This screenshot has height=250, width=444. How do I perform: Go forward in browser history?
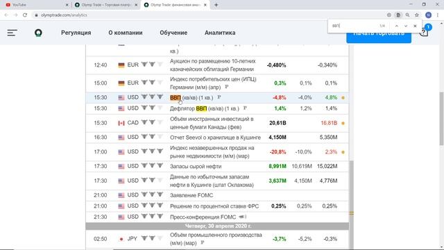15,15
